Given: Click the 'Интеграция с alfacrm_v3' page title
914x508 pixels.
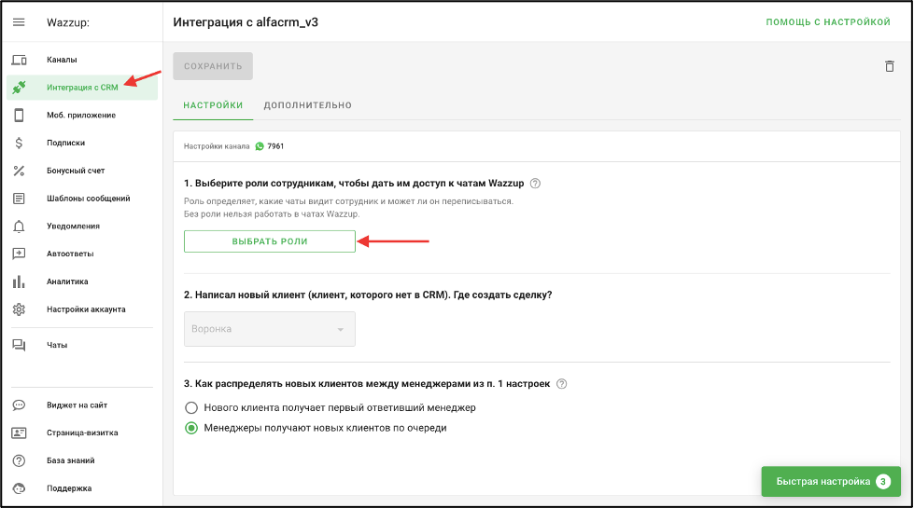Looking at the screenshot, I should 246,22.
